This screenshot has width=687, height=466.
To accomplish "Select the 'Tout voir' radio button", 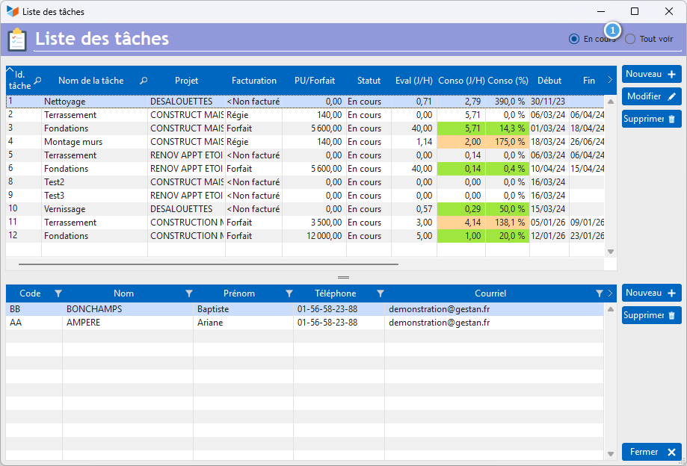I will (630, 39).
